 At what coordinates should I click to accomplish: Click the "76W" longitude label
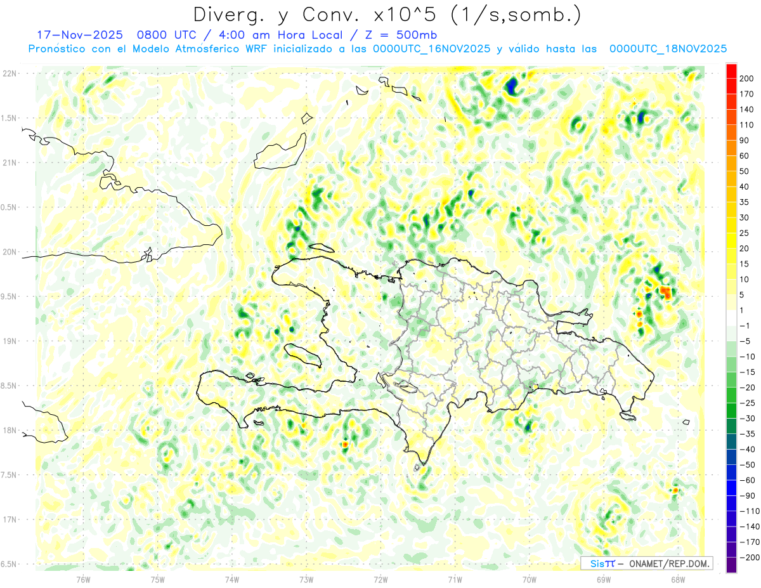(x=83, y=579)
